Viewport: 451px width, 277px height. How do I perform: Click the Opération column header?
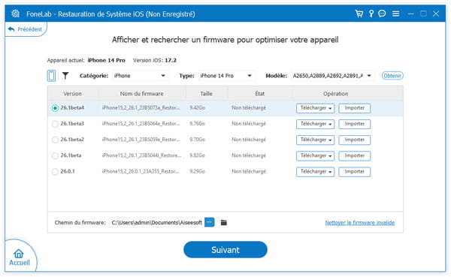click(336, 94)
